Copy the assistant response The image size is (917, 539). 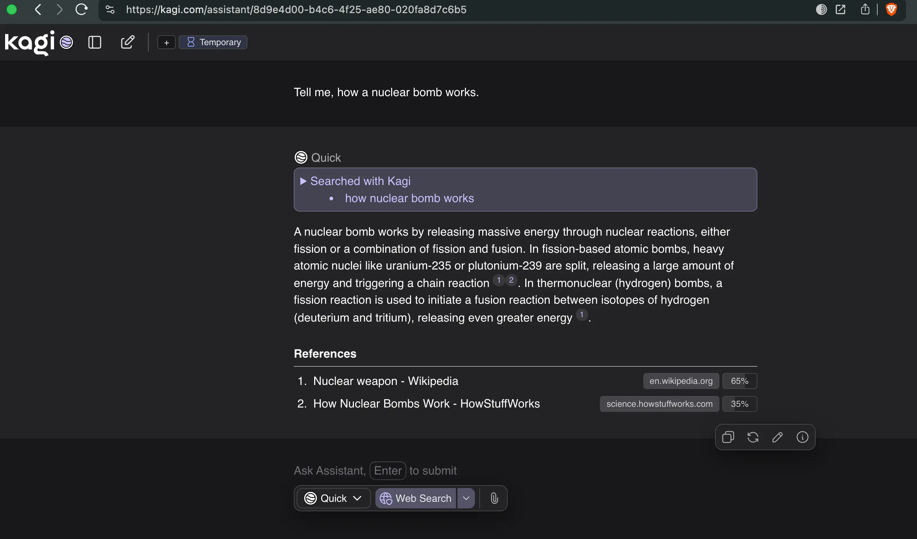pos(728,437)
